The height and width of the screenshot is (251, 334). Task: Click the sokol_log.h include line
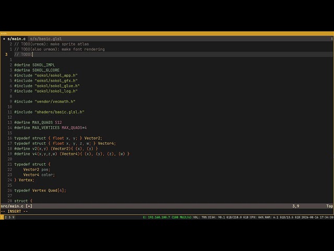(x=46, y=91)
